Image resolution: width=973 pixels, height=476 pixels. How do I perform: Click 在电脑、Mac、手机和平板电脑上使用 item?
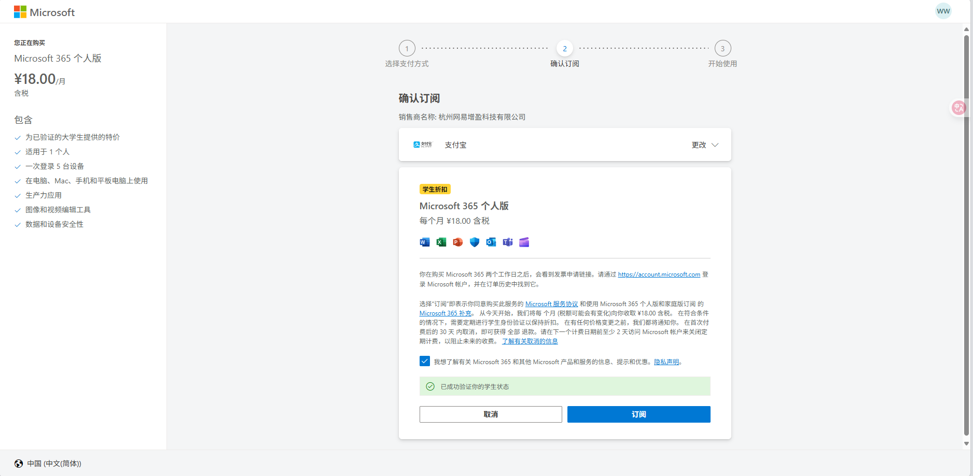pos(87,181)
